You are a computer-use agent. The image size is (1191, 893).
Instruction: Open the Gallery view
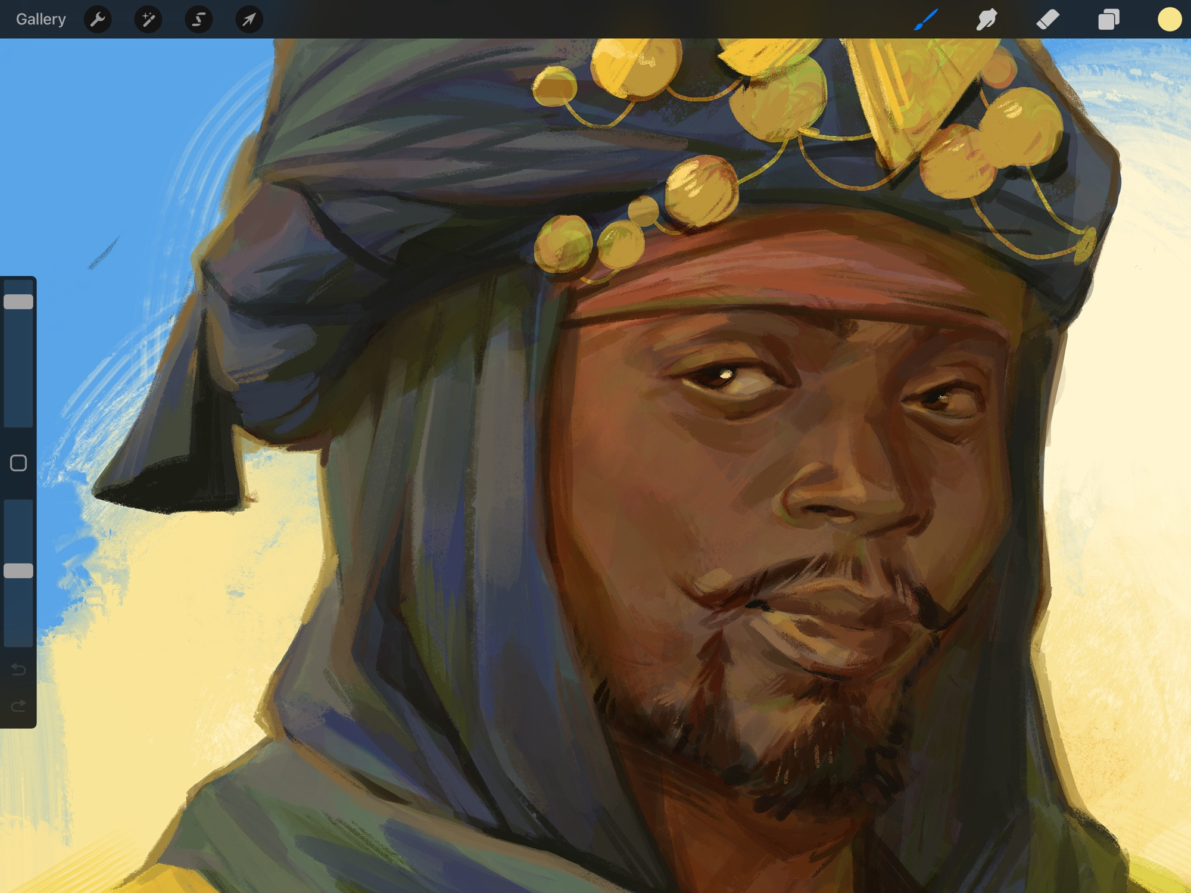[40, 20]
